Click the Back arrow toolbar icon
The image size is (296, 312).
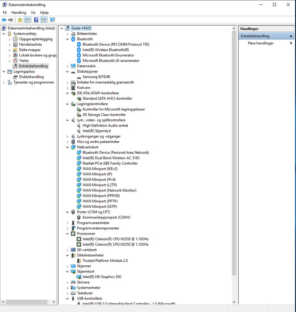4,20
